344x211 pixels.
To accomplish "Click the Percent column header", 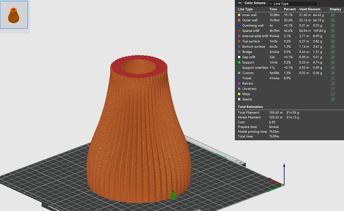I will pos(289,9).
